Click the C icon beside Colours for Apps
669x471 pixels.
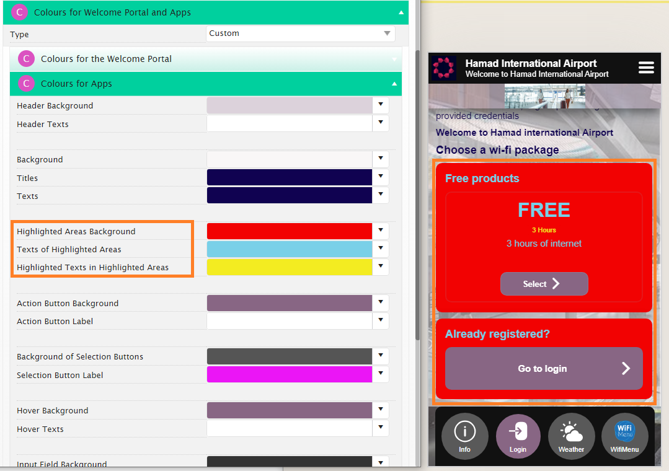[x=27, y=84]
